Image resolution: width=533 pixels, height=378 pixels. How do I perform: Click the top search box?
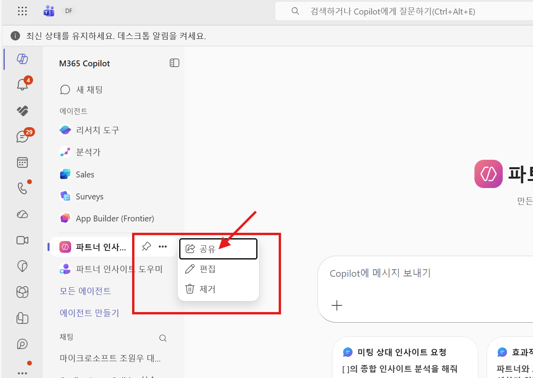(404, 11)
